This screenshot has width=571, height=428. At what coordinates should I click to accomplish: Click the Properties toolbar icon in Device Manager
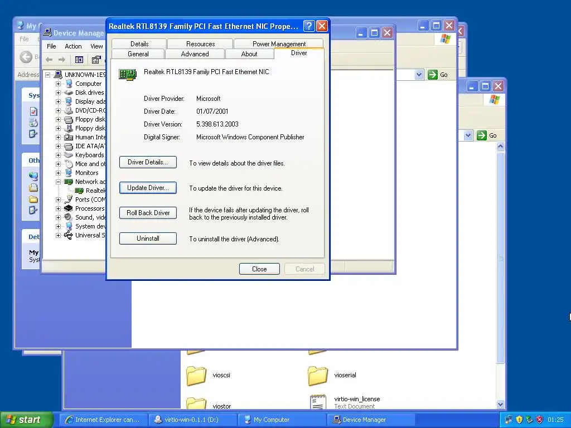[96, 60]
